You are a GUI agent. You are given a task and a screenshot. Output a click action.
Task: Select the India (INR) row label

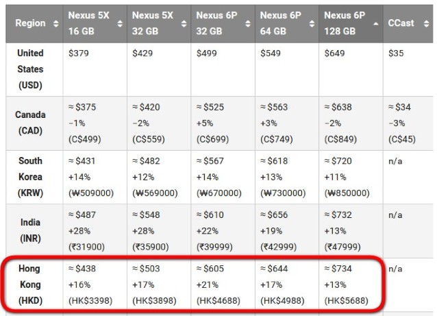pyautogui.click(x=30, y=230)
